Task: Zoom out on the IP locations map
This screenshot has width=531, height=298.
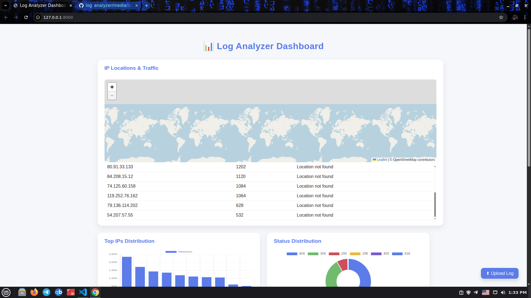Action: (x=112, y=95)
